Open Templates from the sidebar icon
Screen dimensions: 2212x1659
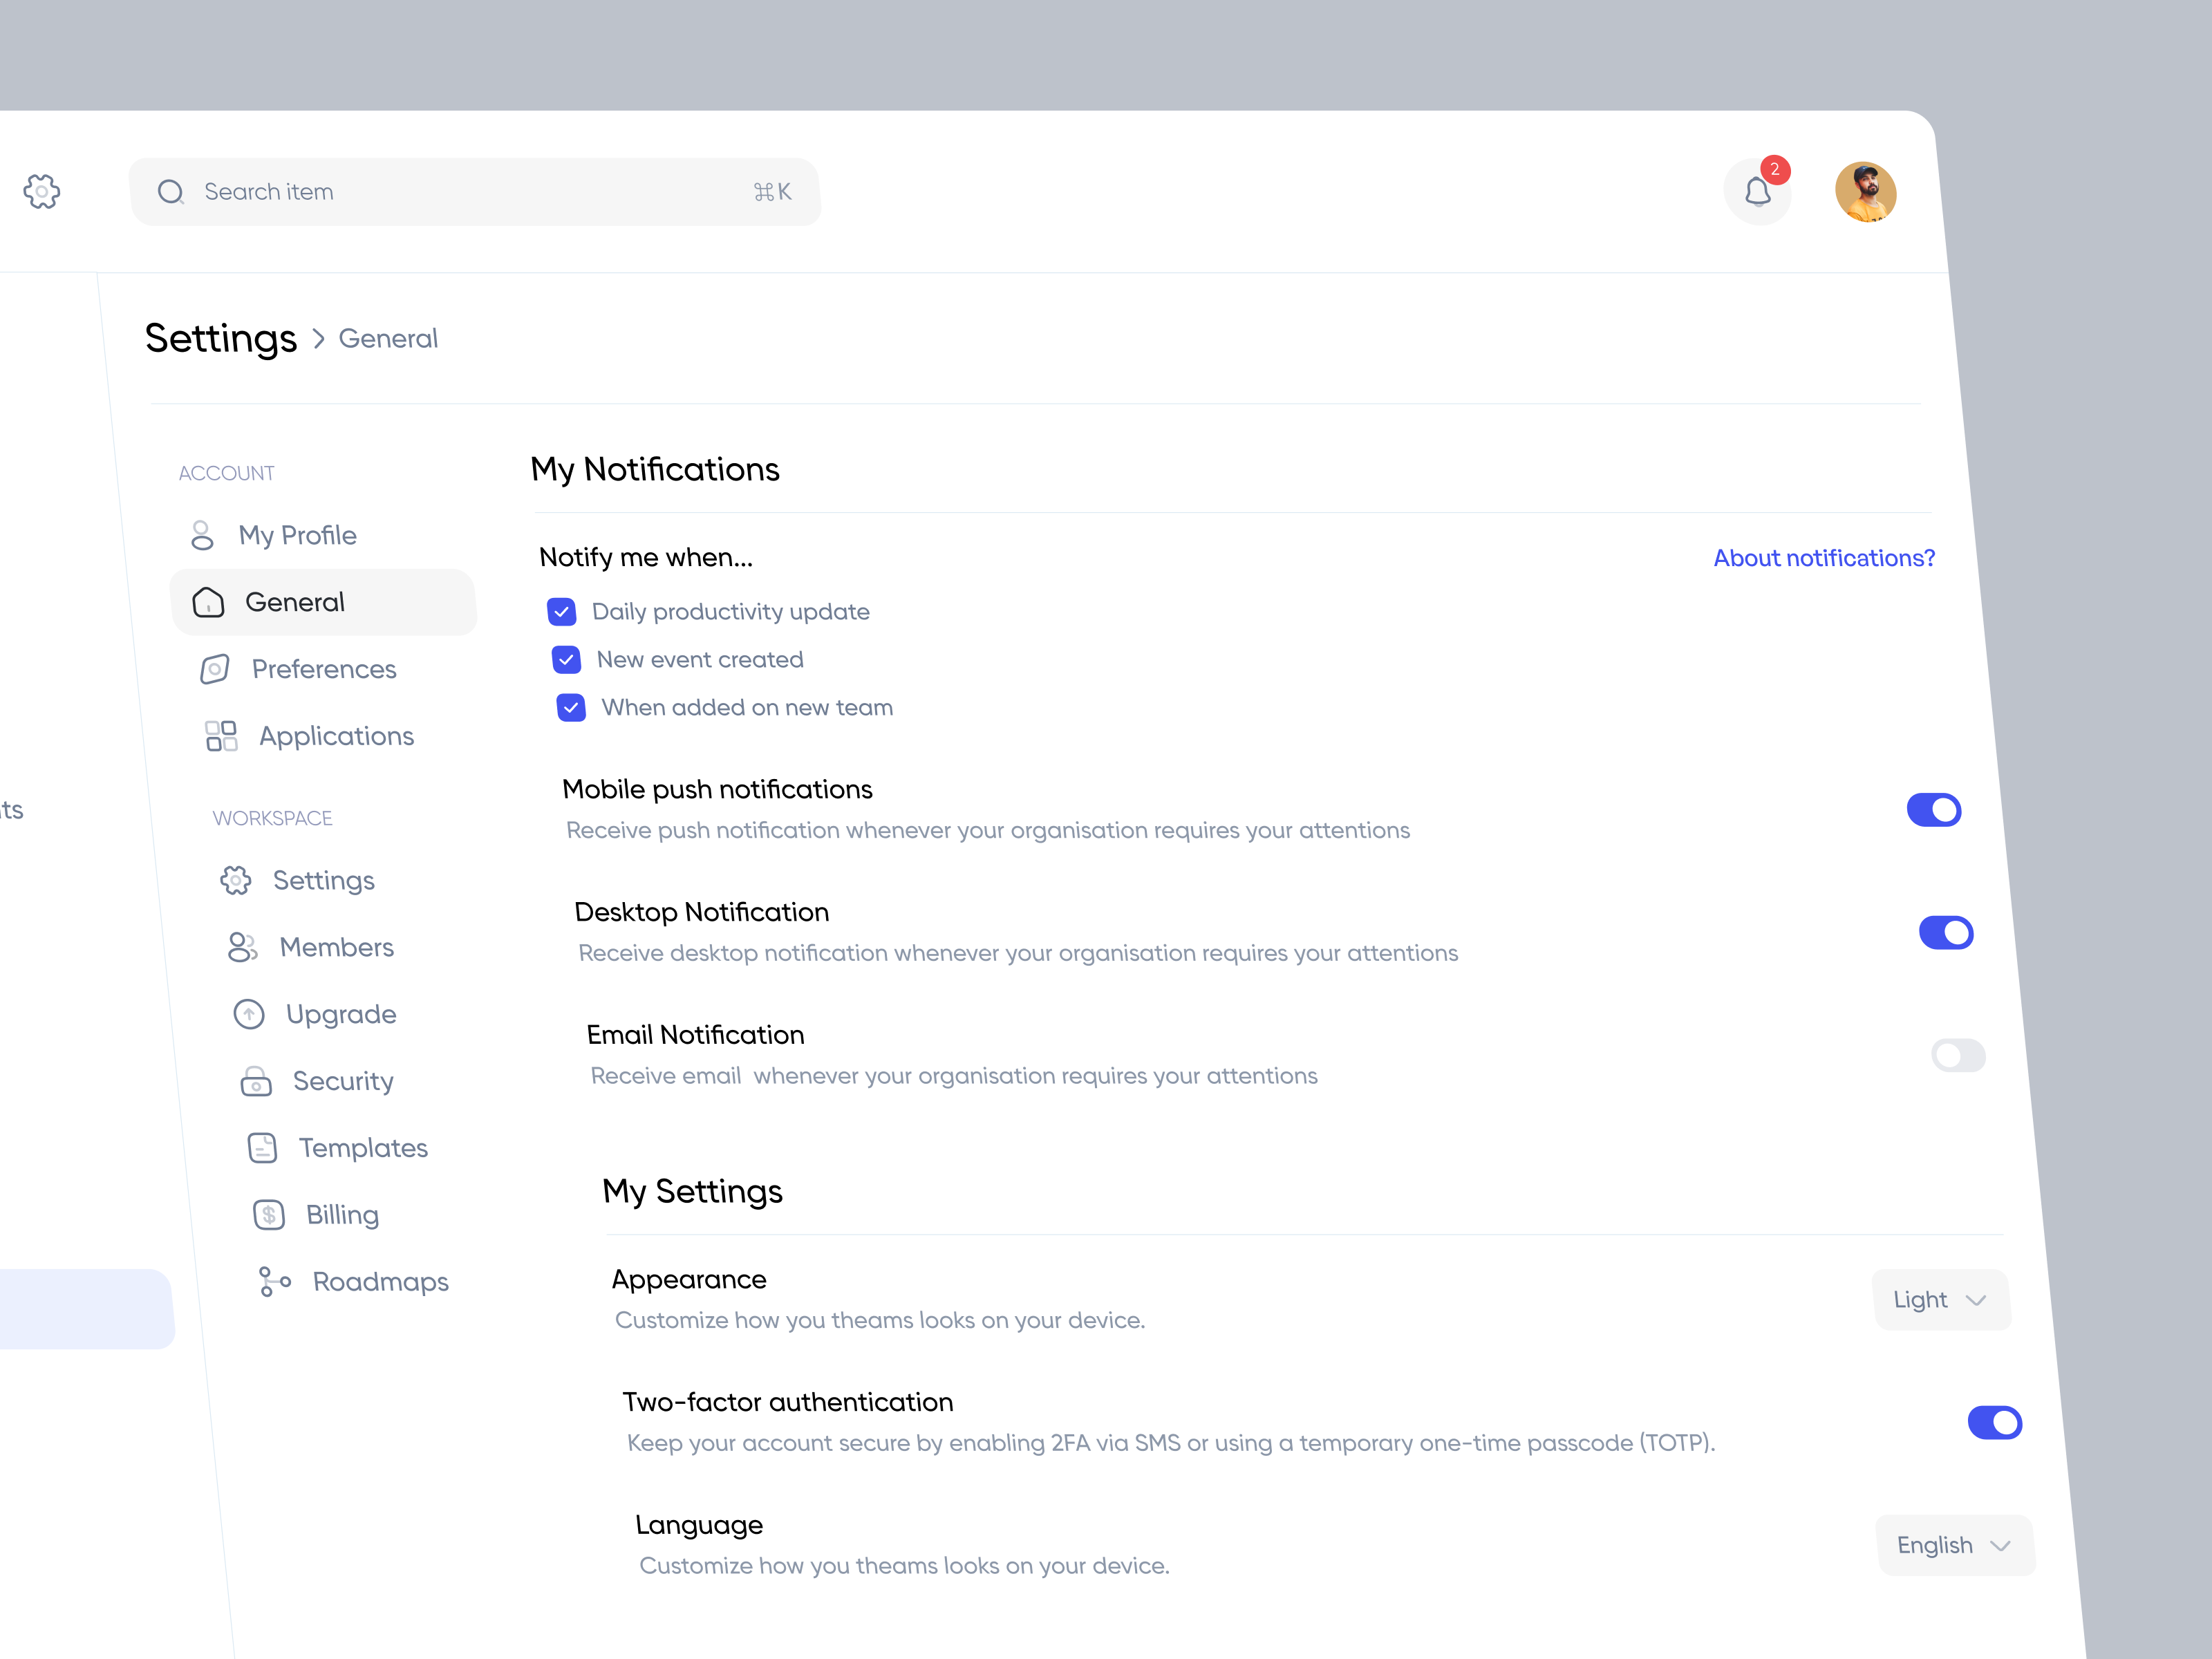point(262,1148)
